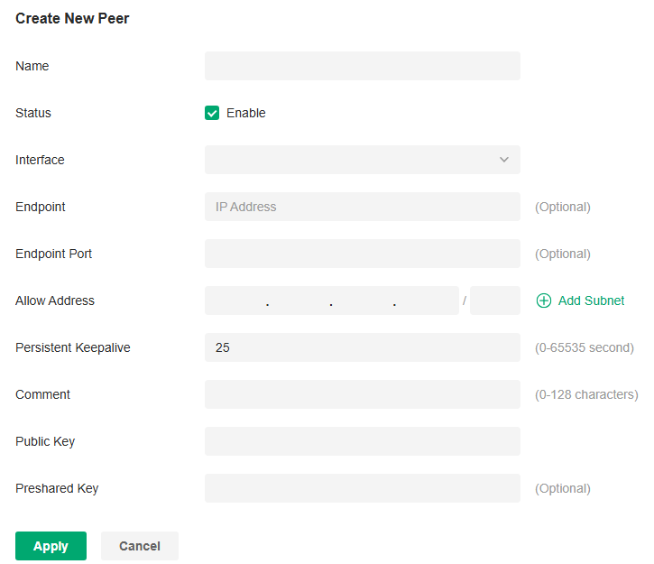Viewport: 654px width, 564px height.
Task: Click the chevron arrow in Interface field
Action: coord(503,160)
